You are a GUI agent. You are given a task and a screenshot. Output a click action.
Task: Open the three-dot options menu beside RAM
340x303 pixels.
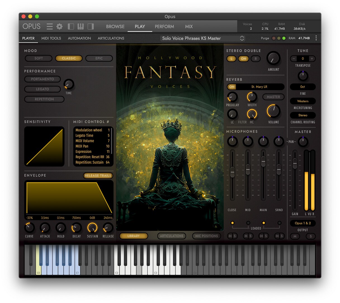(x=316, y=38)
